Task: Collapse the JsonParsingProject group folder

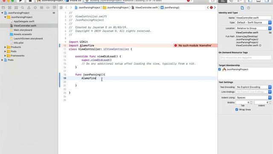Action: click(x=5, y=17)
